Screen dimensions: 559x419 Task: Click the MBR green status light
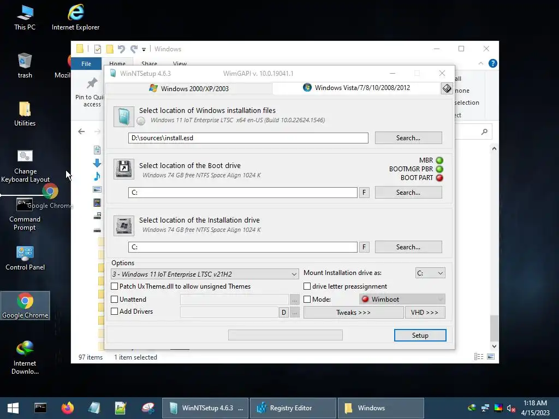[439, 160]
